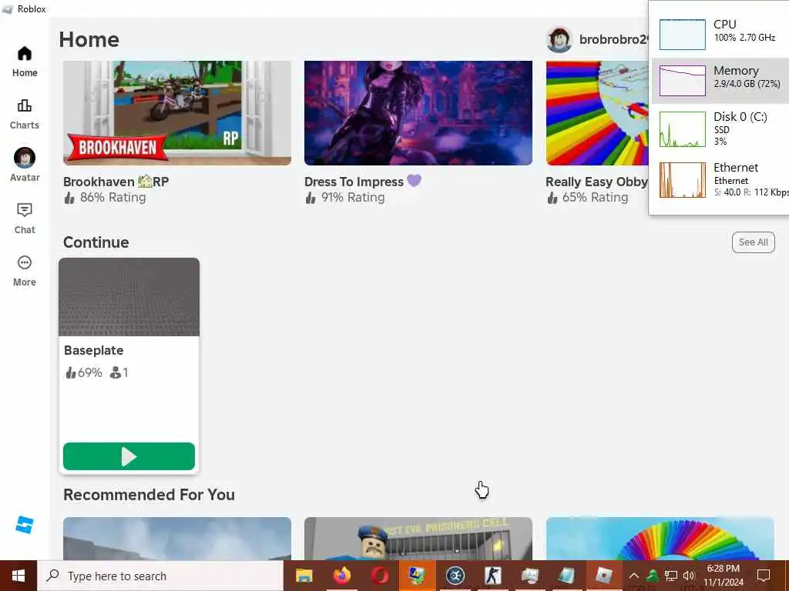
Task: Open the prison cell police game thumbnail
Action: tap(418, 538)
